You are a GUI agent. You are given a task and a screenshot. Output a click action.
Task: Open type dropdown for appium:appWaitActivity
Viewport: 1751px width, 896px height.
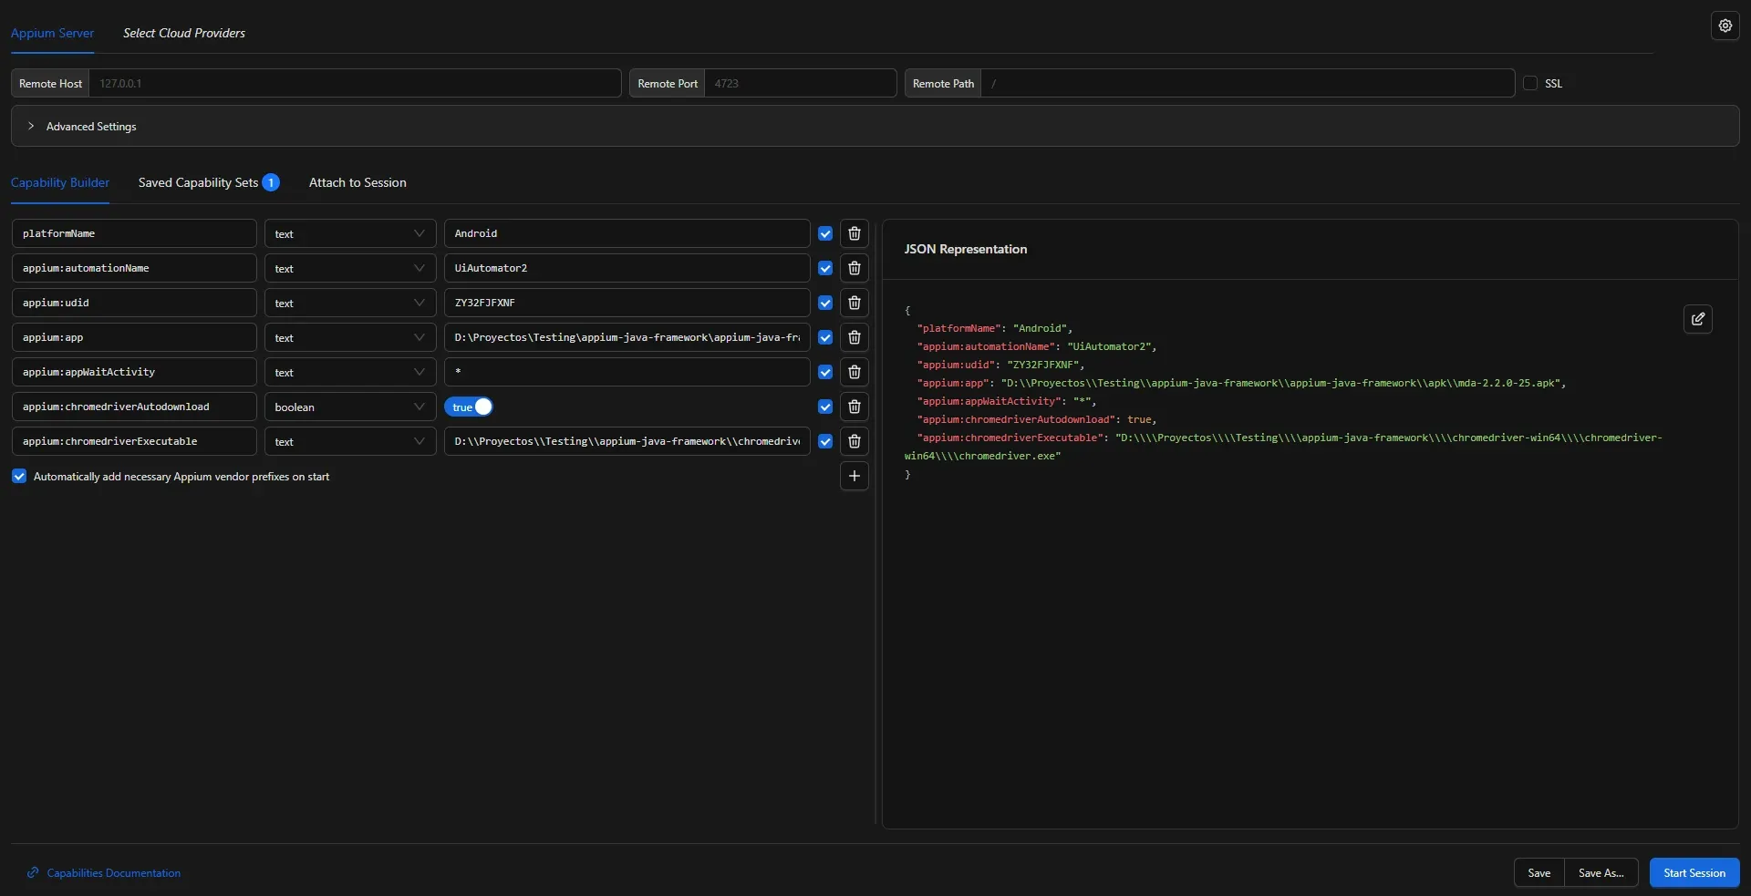(350, 372)
